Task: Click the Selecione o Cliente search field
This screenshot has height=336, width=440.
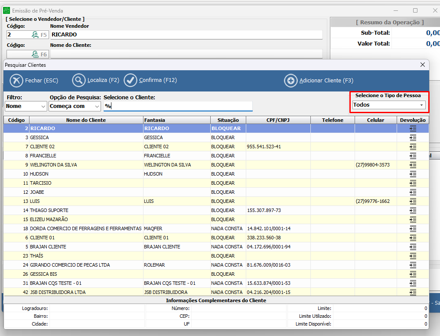Action: (178, 106)
